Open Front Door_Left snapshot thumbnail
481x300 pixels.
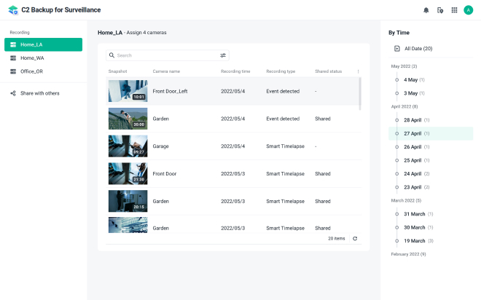click(128, 91)
